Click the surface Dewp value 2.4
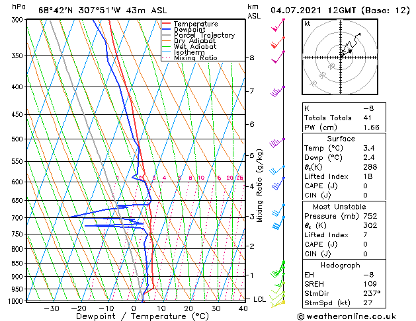The image size is (416, 321). 369,157
